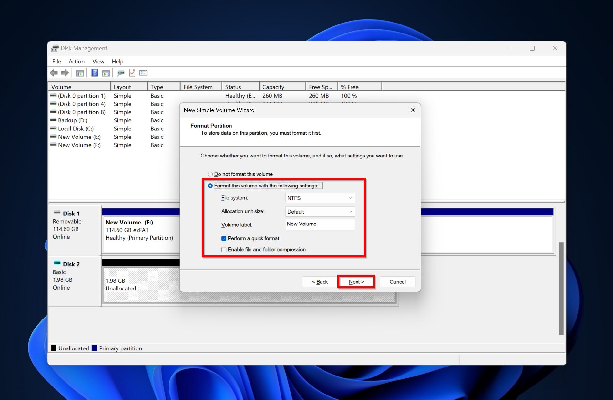
Task: Click the Forward arrow toolbar icon
Action: tap(65, 73)
